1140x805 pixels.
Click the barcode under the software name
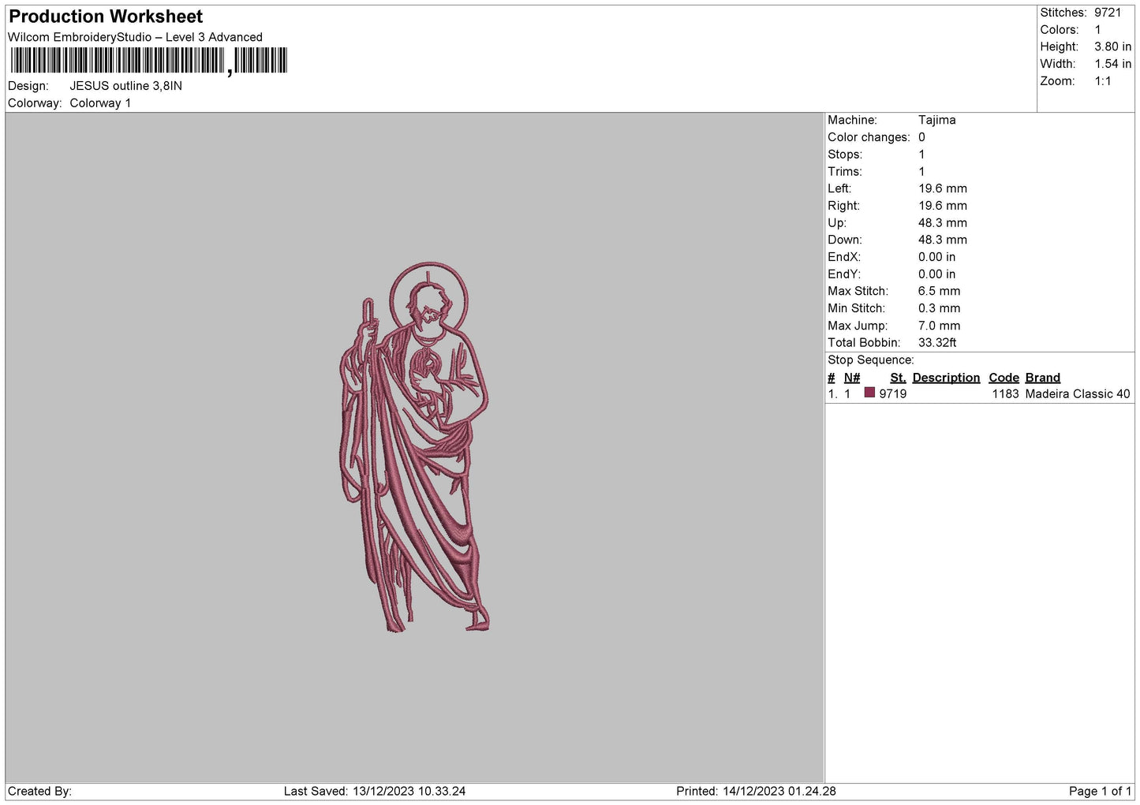[149, 61]
